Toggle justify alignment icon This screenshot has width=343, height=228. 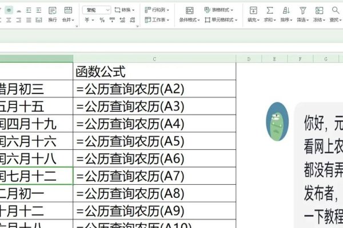(29, 20)
